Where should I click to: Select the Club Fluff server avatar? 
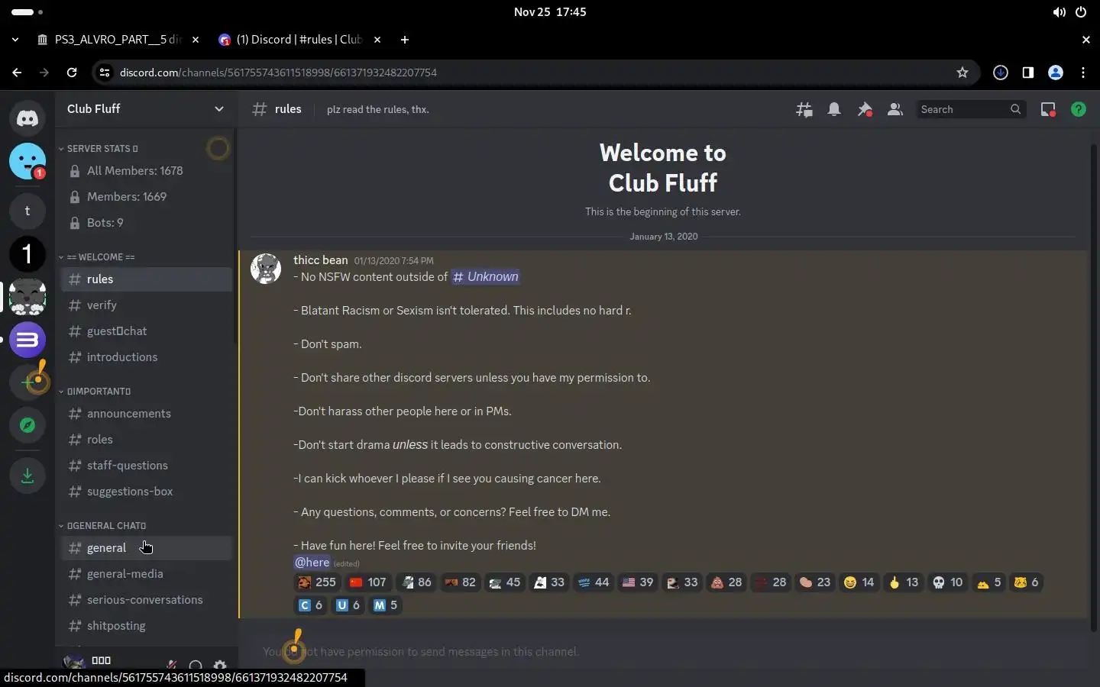[x=27, y=297]
